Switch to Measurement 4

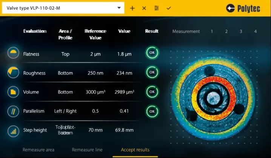pos(256,31)
